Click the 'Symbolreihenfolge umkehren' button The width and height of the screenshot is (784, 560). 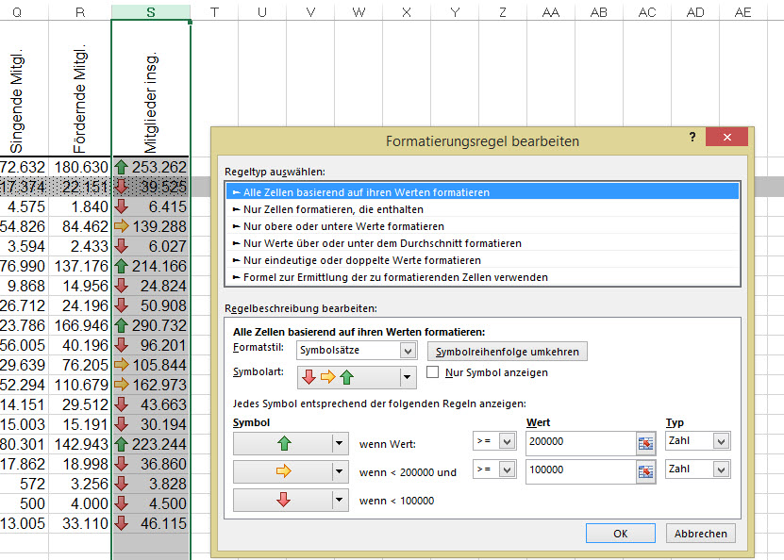508,351
